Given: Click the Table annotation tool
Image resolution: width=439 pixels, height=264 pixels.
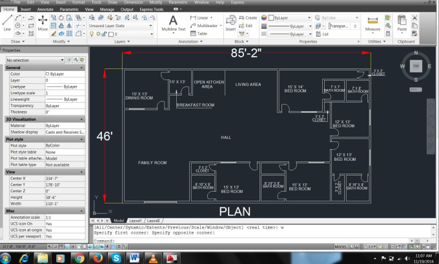Looking at the screenshot, I should (x=199, y=34).
